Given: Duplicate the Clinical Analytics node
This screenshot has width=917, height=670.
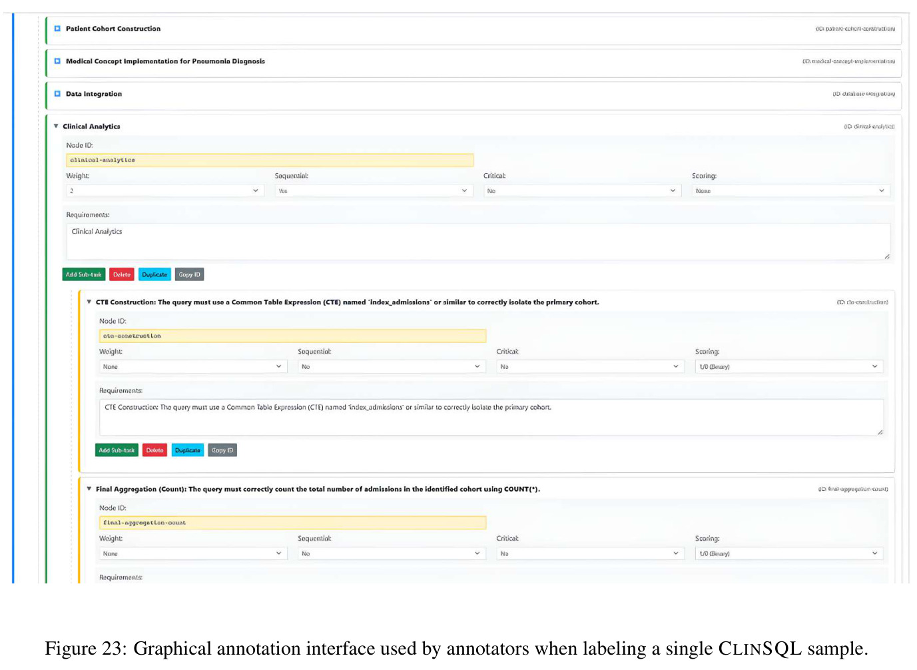Looking at the screenshot, I should [x=154, y=274].
